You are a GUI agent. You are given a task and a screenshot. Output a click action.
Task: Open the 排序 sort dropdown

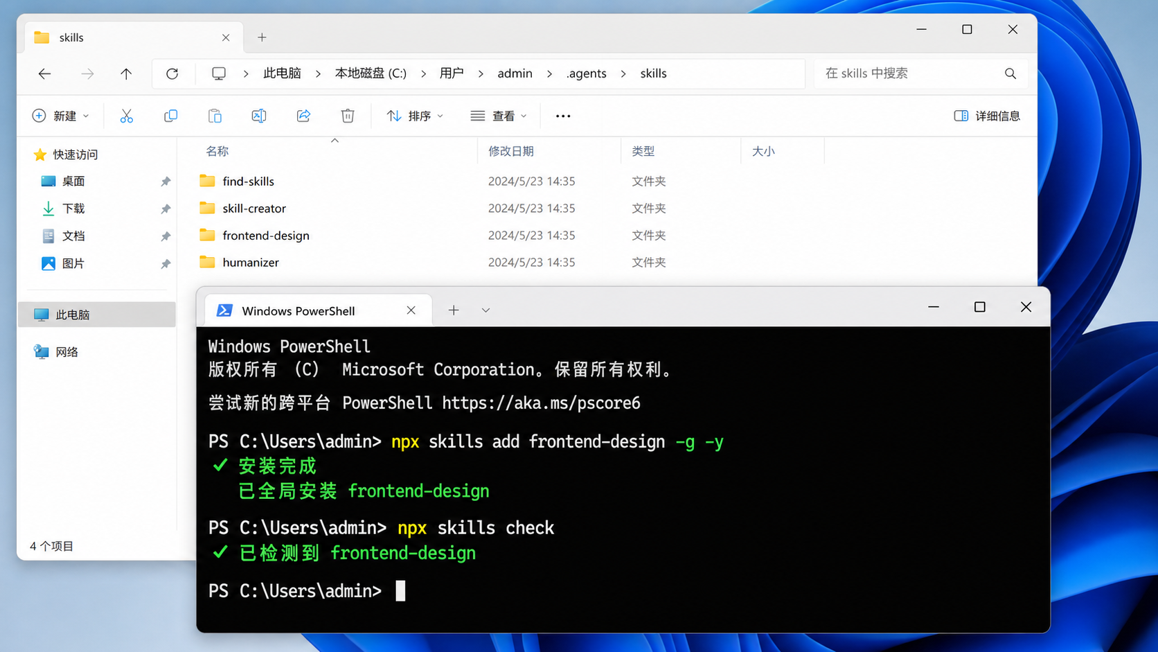[x=415, y=116]
